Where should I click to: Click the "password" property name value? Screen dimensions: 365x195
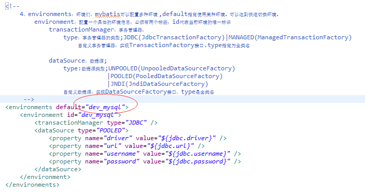point(121,161)
